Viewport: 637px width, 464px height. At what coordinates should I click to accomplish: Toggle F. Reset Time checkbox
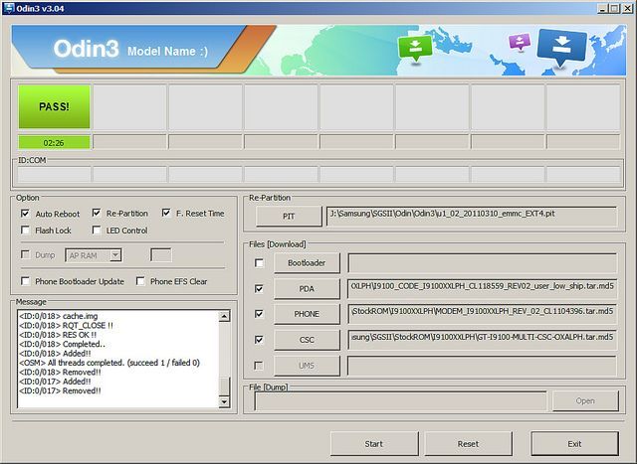(x=166, y=213)
